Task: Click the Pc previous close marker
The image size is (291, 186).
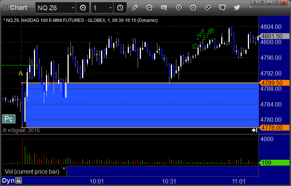Action: (9, 119)
